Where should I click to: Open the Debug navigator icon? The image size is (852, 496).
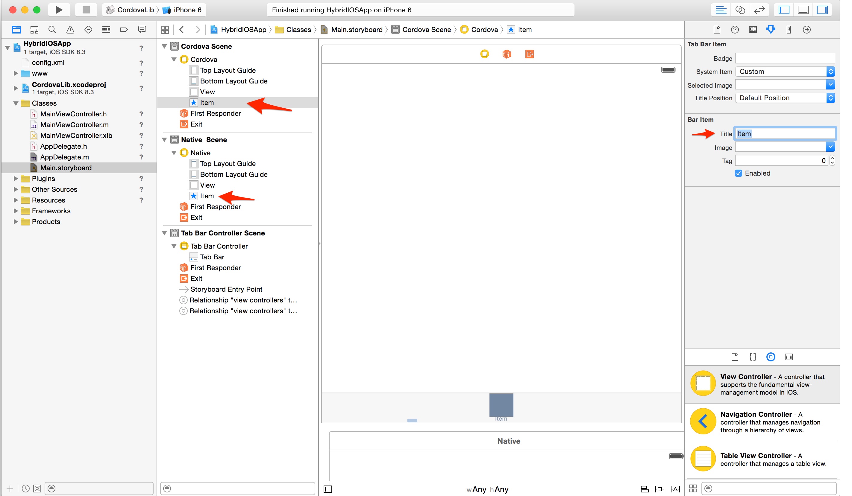(106, 30)
